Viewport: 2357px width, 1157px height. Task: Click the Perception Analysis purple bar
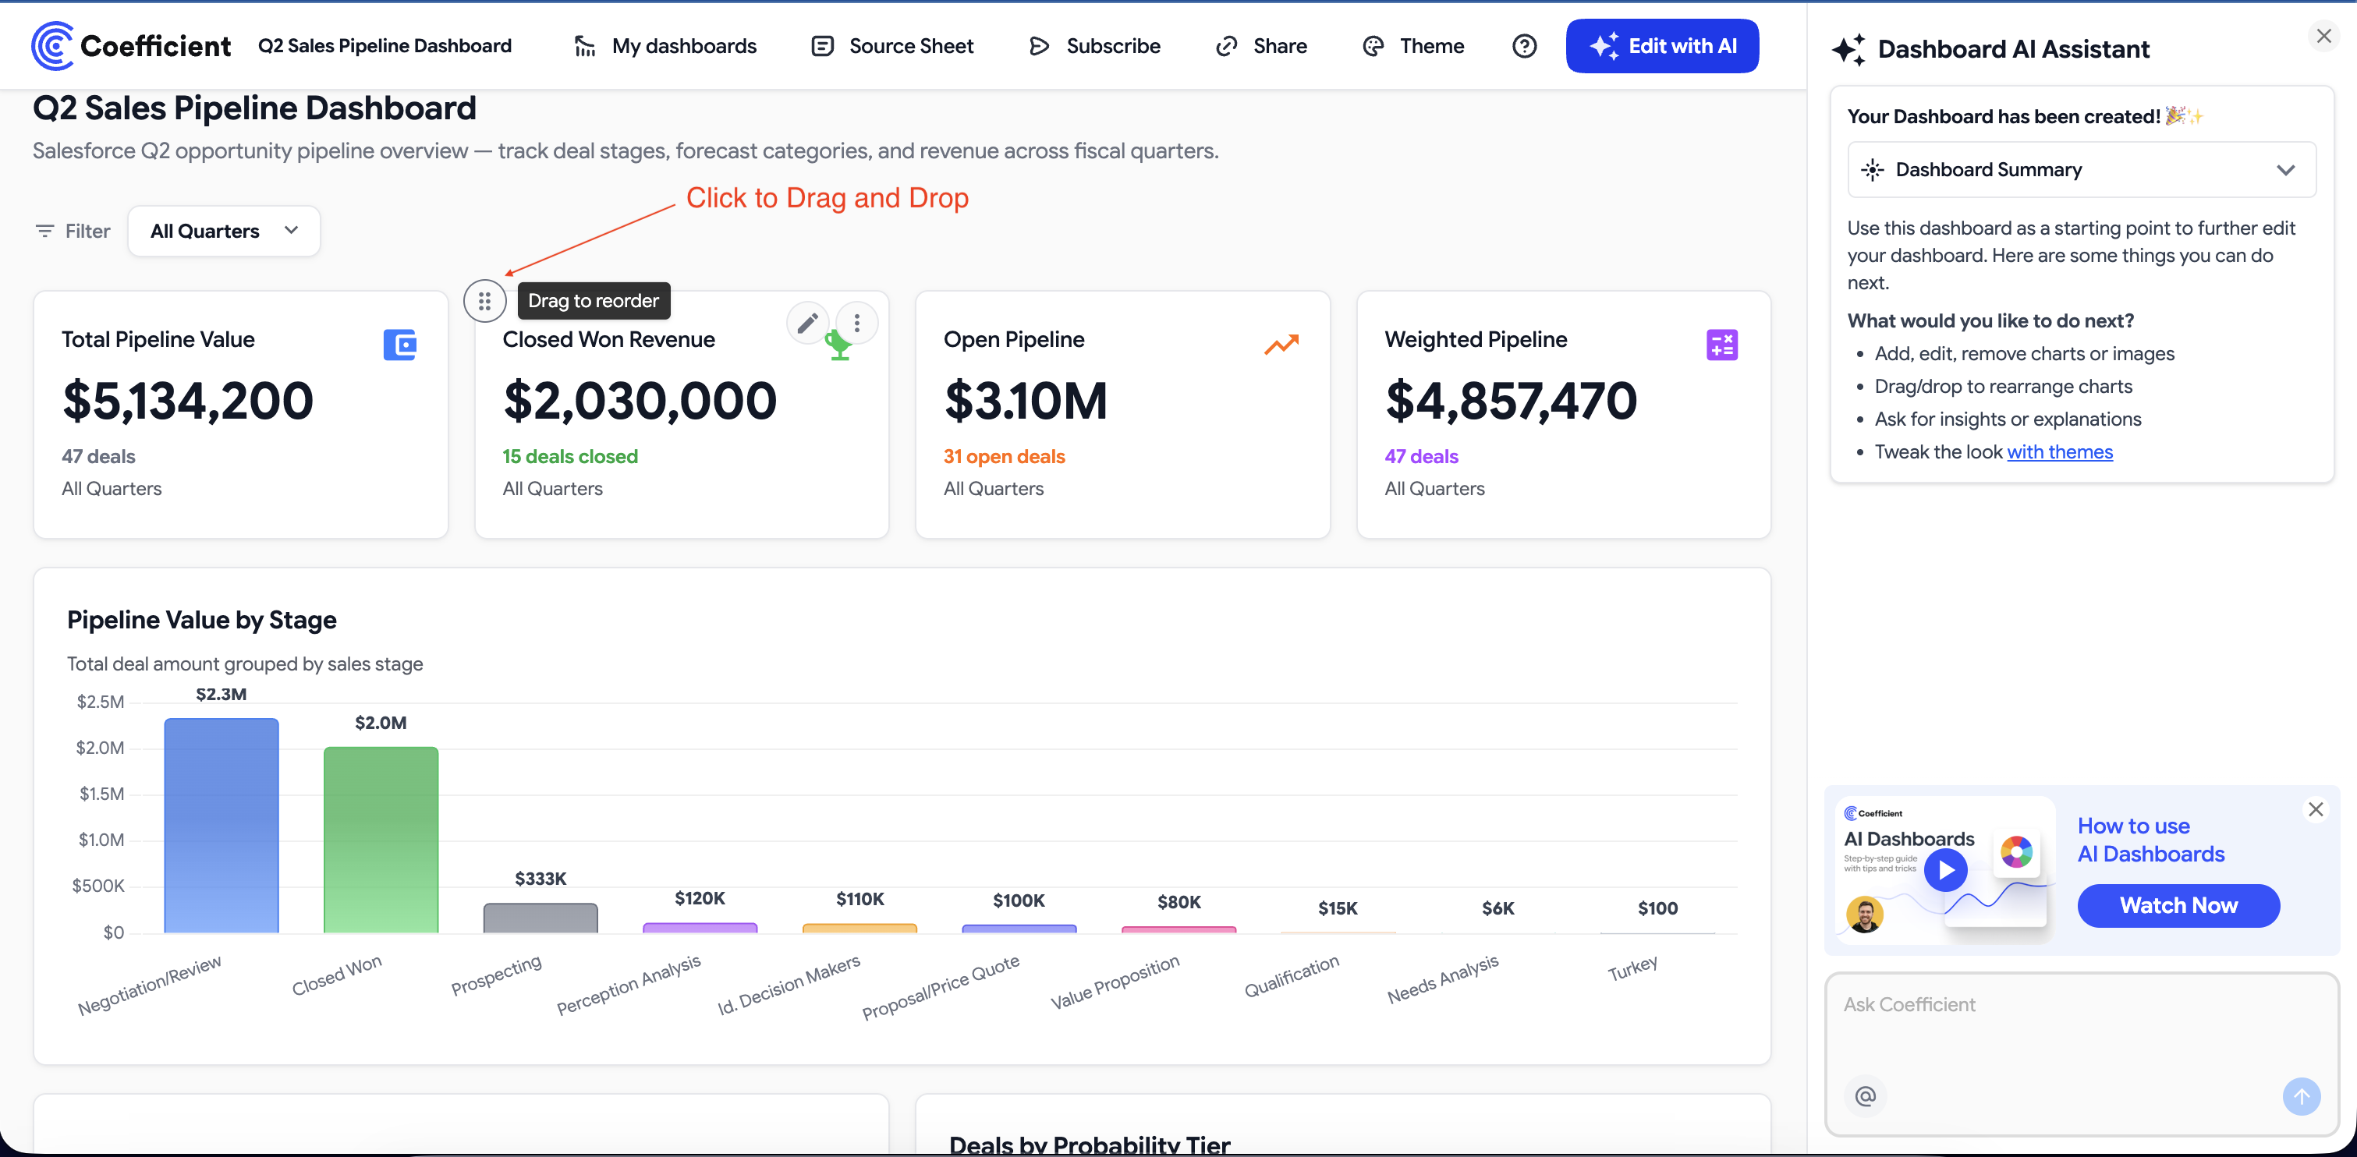pos(700,929)
